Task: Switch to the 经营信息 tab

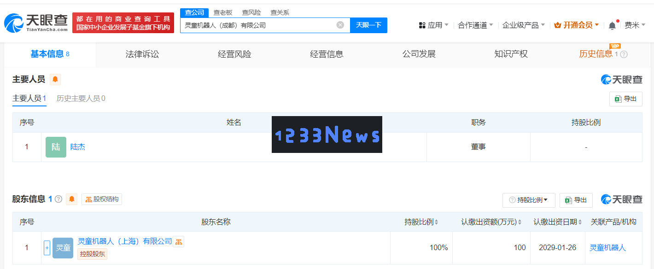Action: pos(327,54)
